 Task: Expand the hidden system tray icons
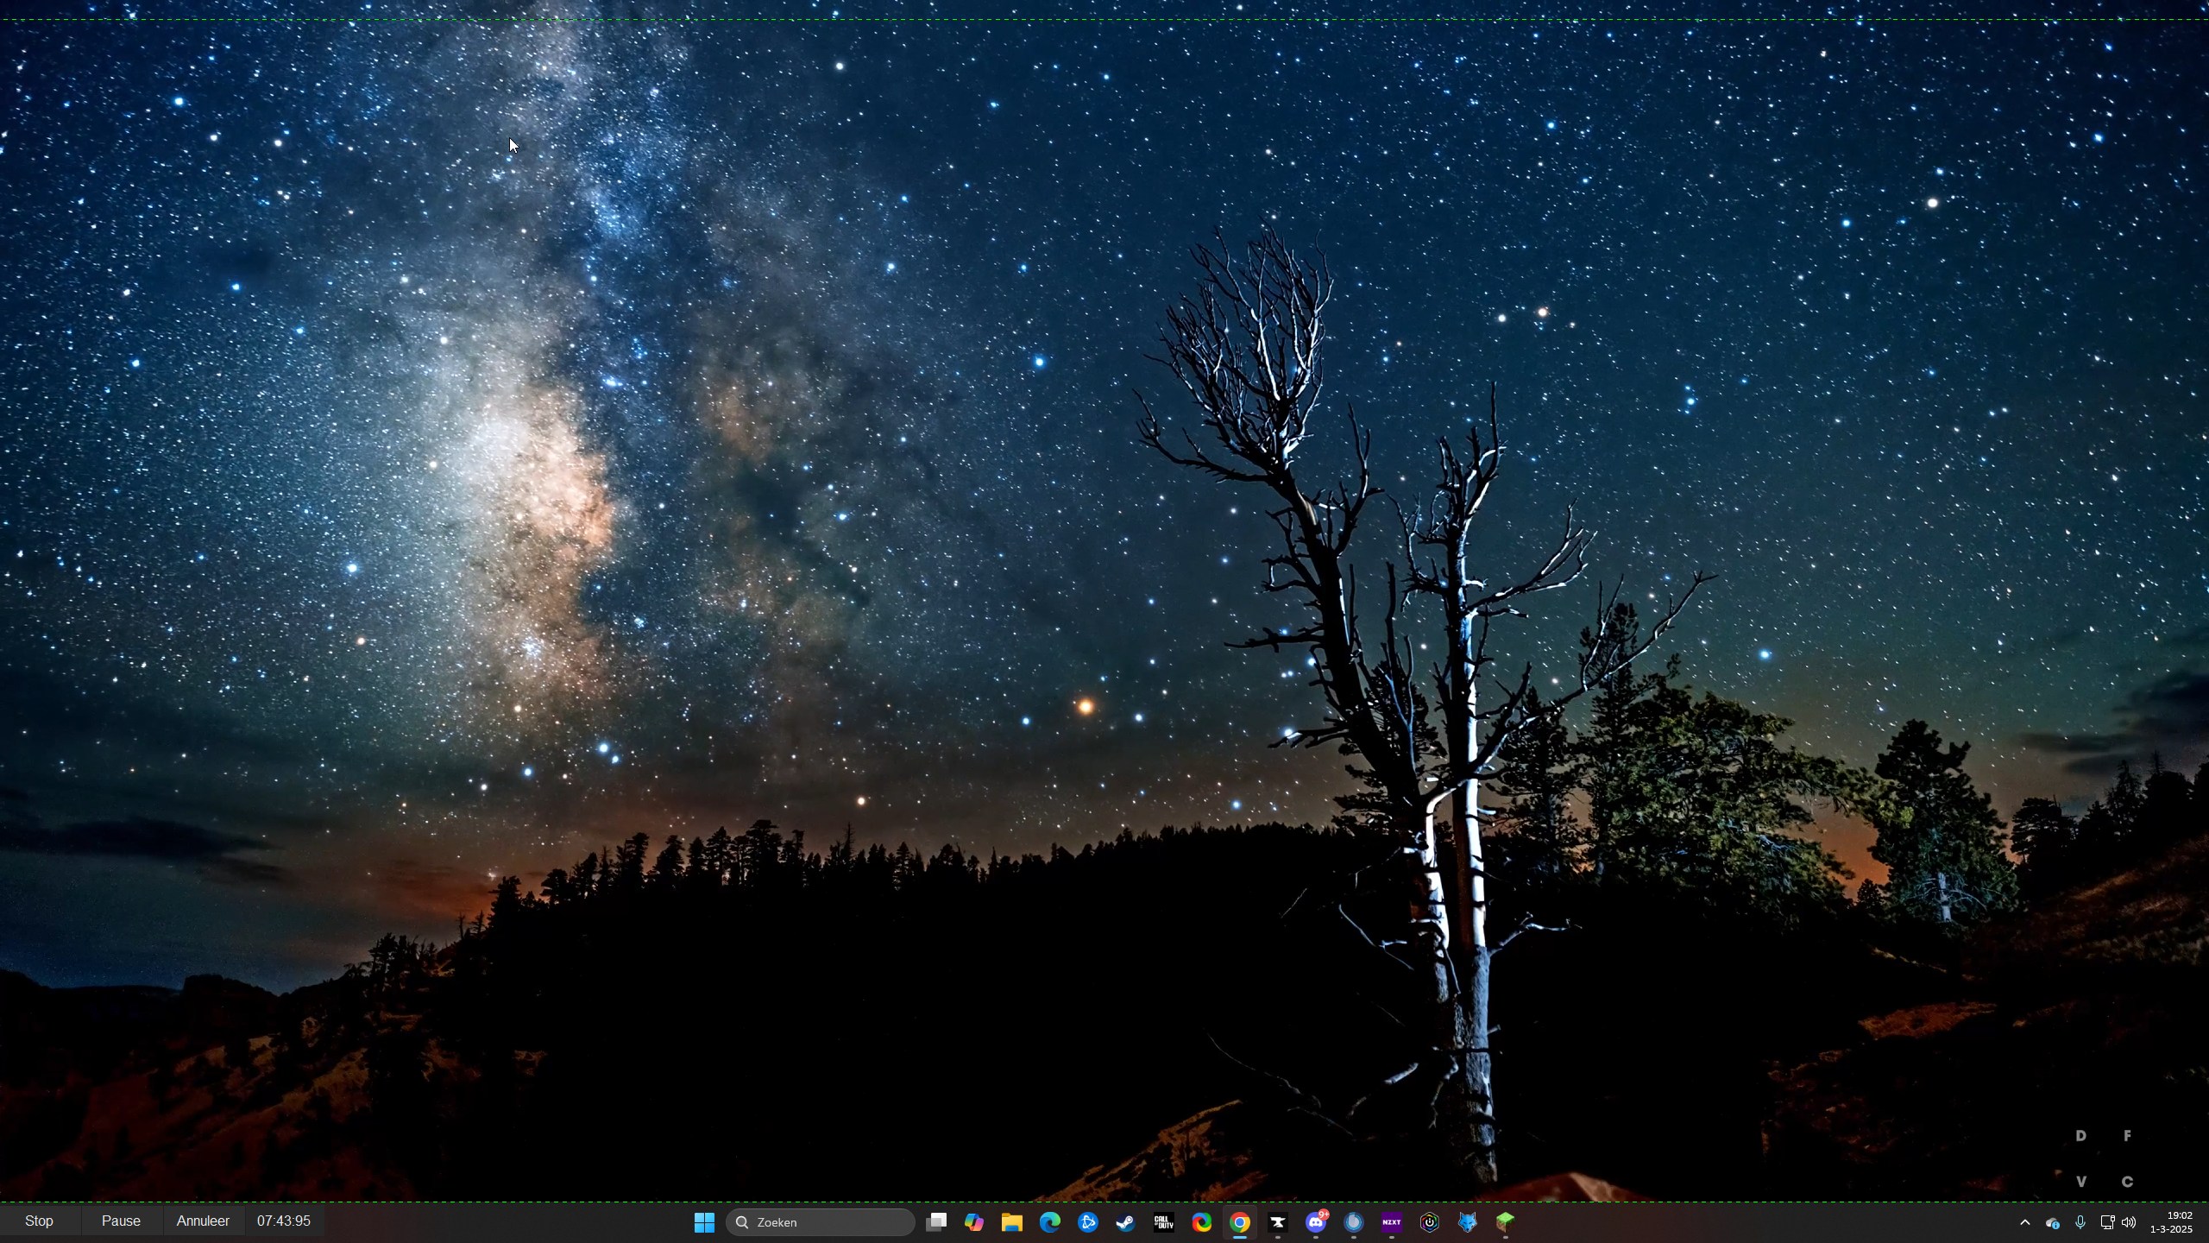click(x=2024, y=1222)
